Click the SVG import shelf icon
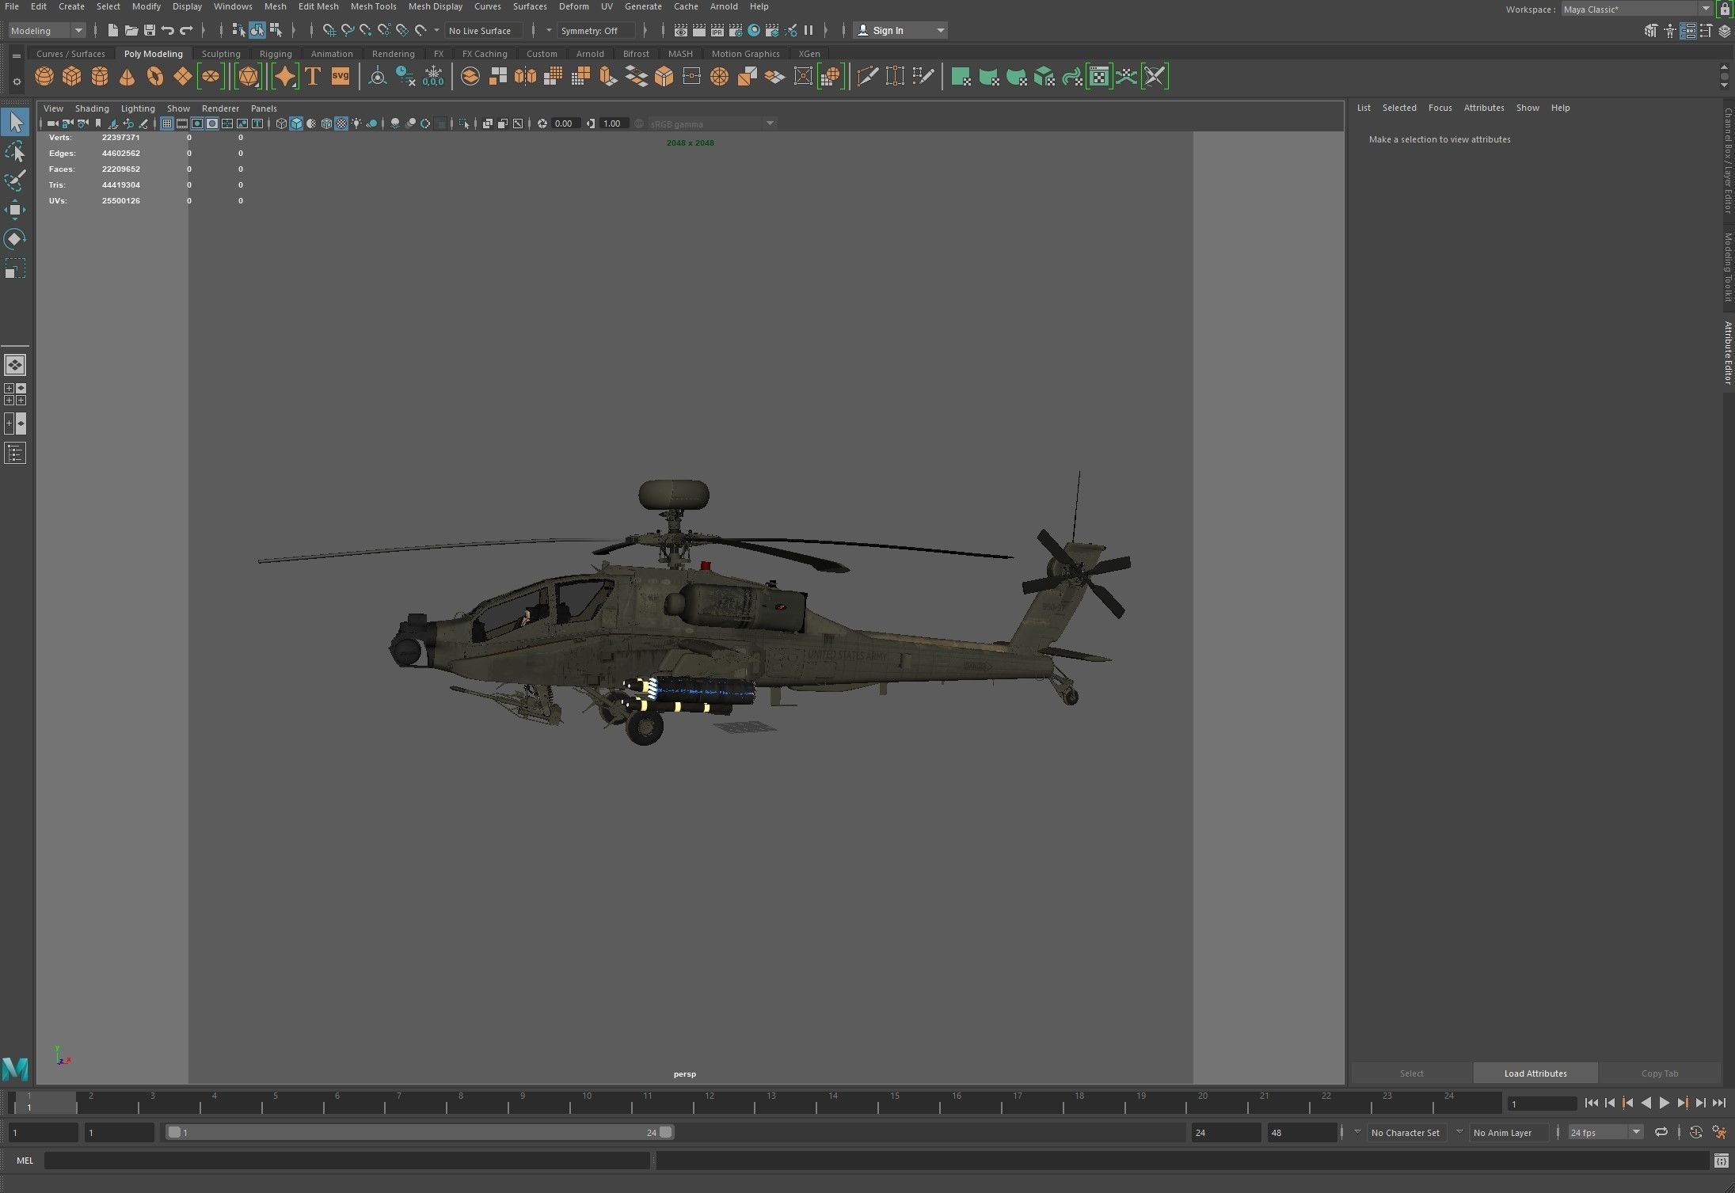1735x1193 pixels. tap(341, 77)
